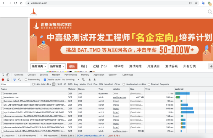Bookmark this page with star icon

click(x=196, y=3)
